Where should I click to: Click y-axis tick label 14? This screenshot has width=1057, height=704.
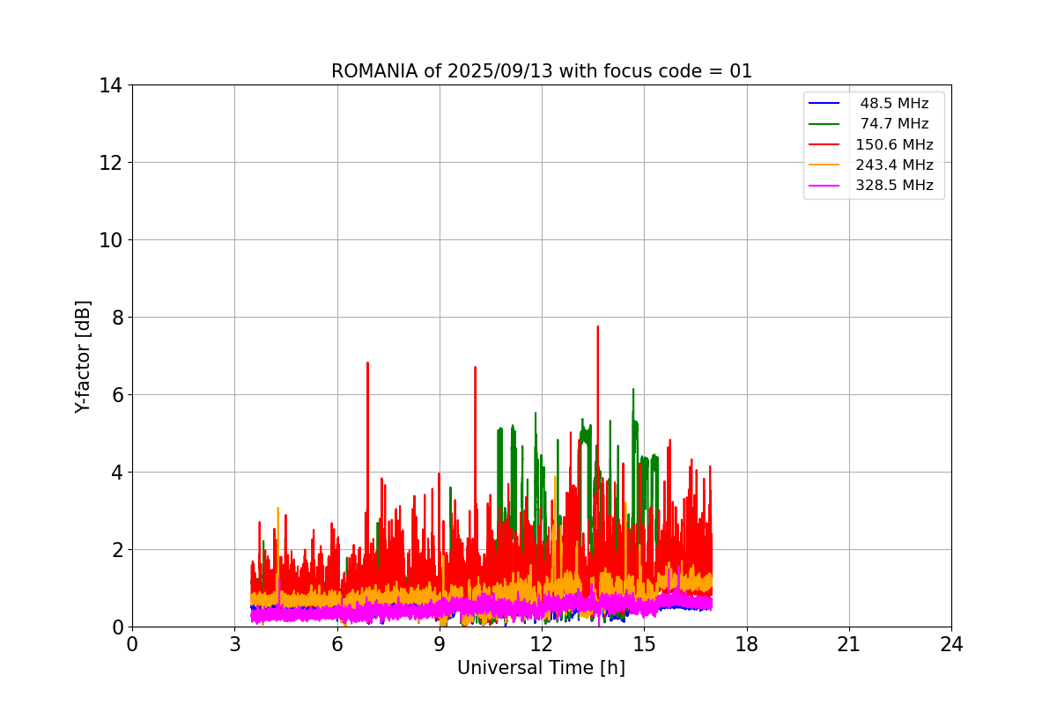110,85
